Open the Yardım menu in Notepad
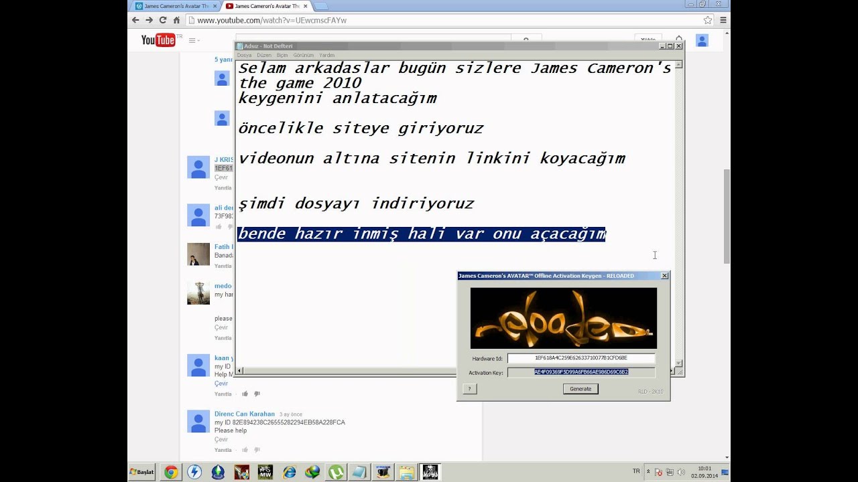 coord(326,55)
